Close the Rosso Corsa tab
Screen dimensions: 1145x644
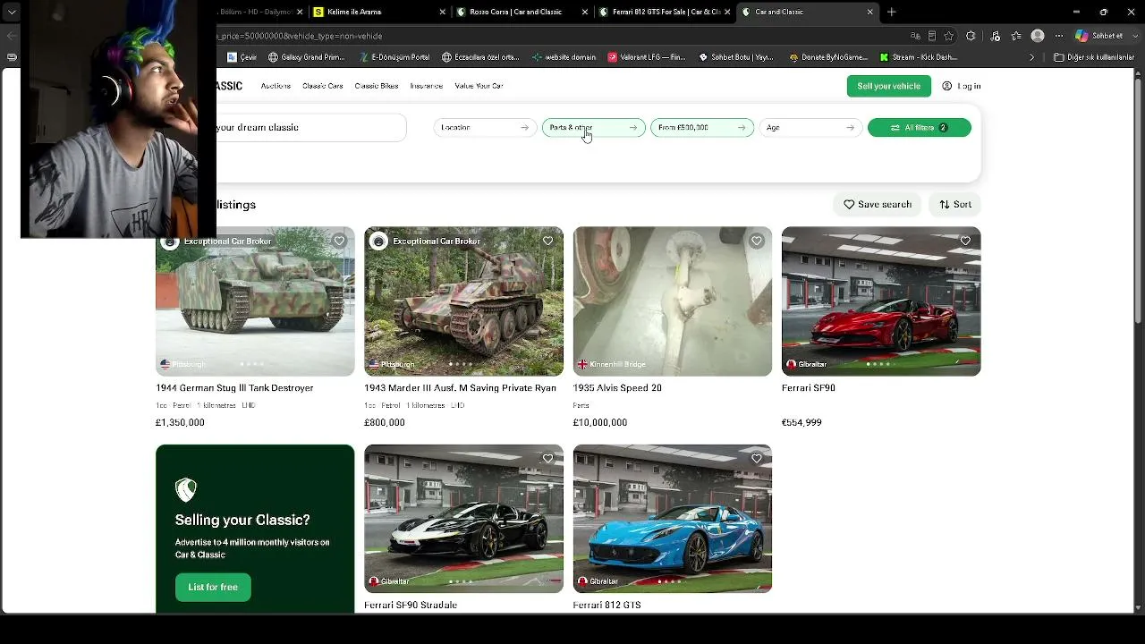[585, 12]
